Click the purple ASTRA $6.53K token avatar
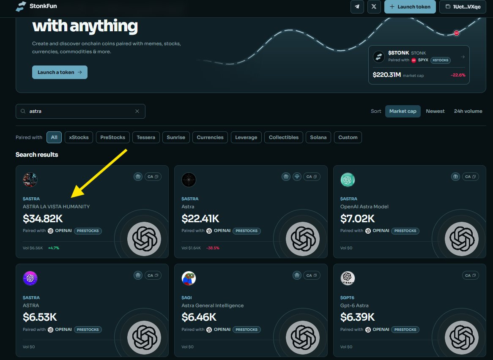This screenshot has height=360, width=493. click(30, 278)
